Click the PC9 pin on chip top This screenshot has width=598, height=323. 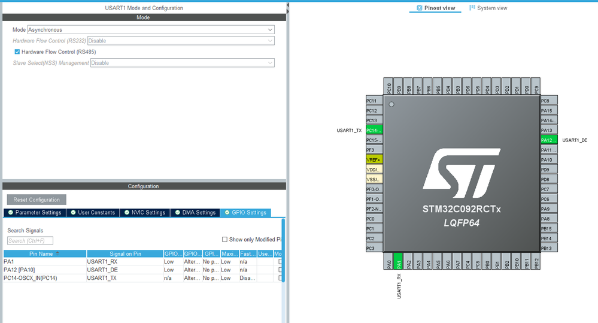(536, 87)
